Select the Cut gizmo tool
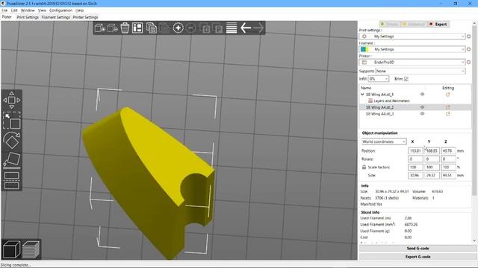 coord(12,180)
